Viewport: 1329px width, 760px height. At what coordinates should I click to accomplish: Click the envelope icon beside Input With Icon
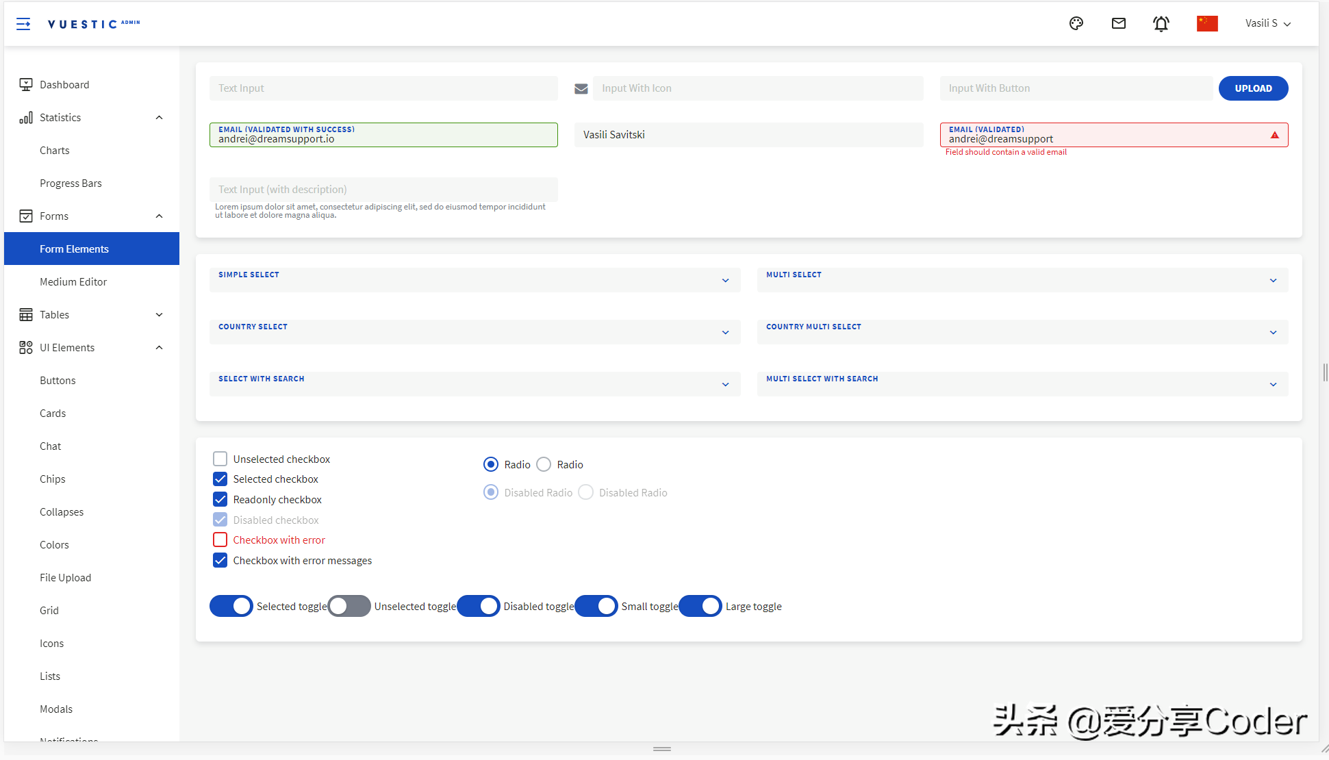tap(581, 89)
